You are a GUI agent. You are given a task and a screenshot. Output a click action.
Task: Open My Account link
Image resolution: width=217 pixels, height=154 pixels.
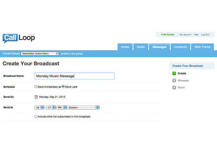(x=185, y=35)
